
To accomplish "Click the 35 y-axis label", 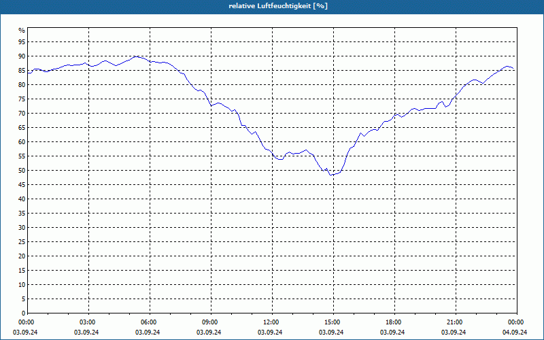I will pos(22,214).
